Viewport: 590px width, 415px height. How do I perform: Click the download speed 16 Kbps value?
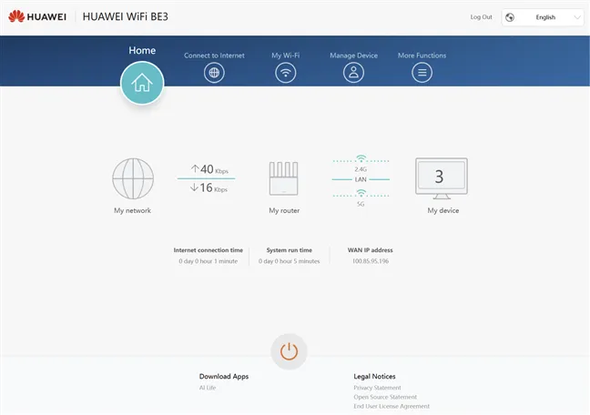(209, 187)
